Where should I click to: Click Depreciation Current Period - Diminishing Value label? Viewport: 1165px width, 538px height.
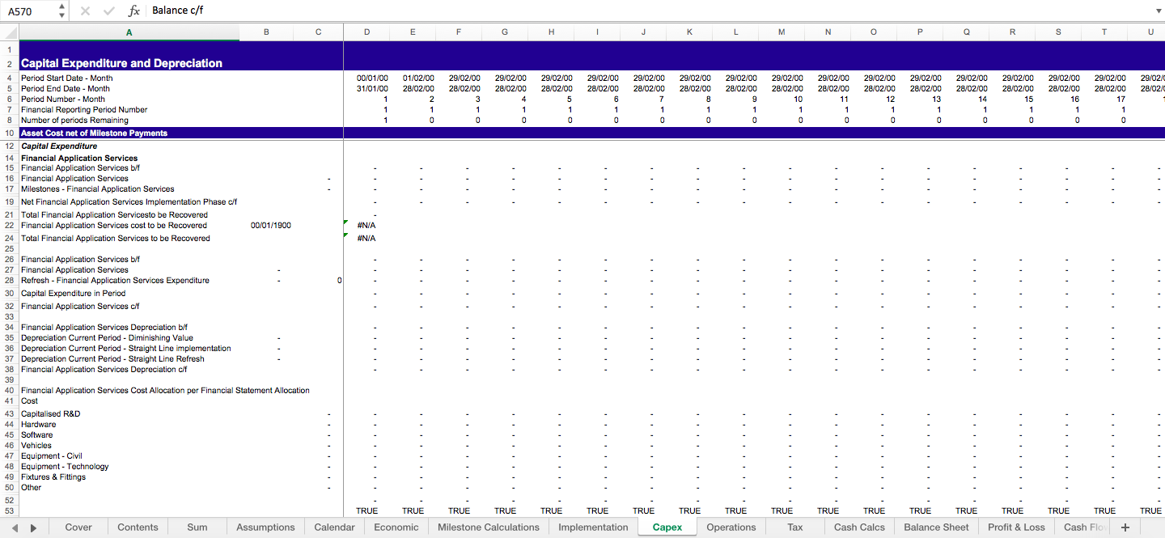tap(107, 338)
